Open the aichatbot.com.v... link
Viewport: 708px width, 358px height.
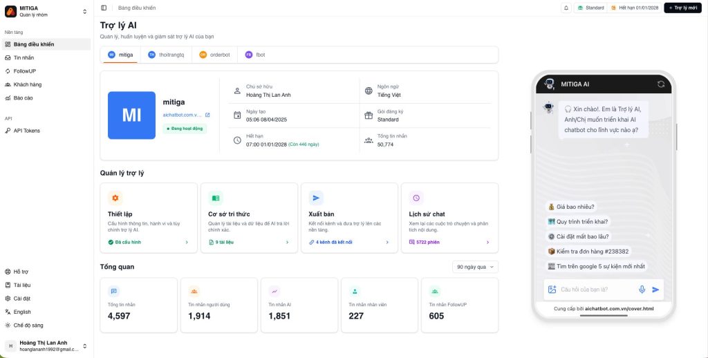pyautogui.click(x=183, y=115)
